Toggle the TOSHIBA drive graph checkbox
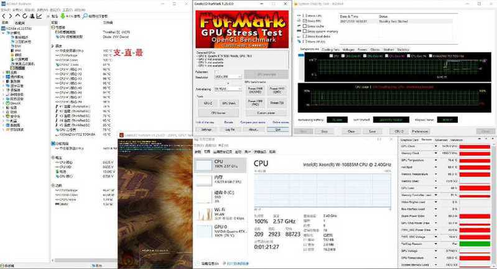The image size is (497, 269). (x=431, y=56)
